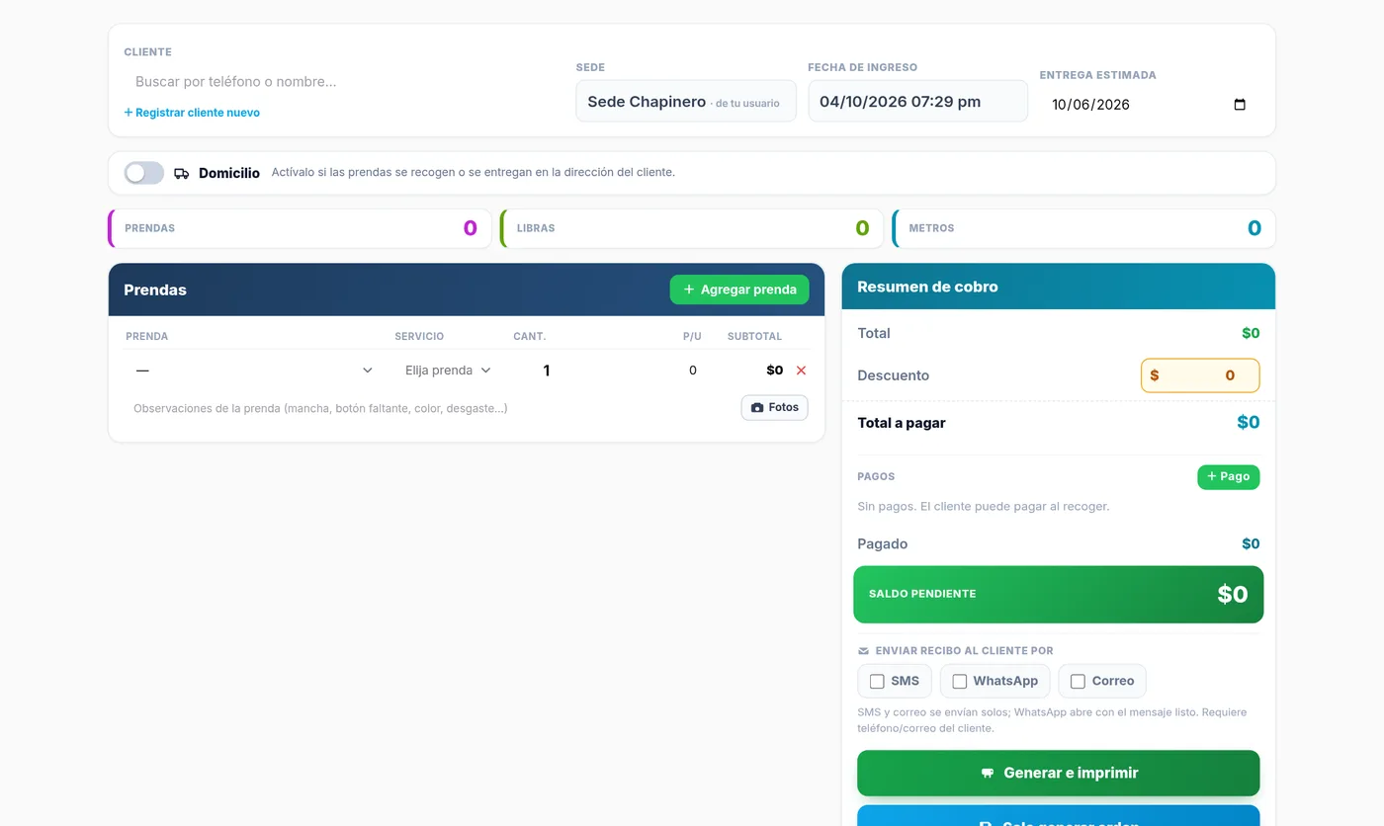Click the 'Pagado' label

[883, 544]
